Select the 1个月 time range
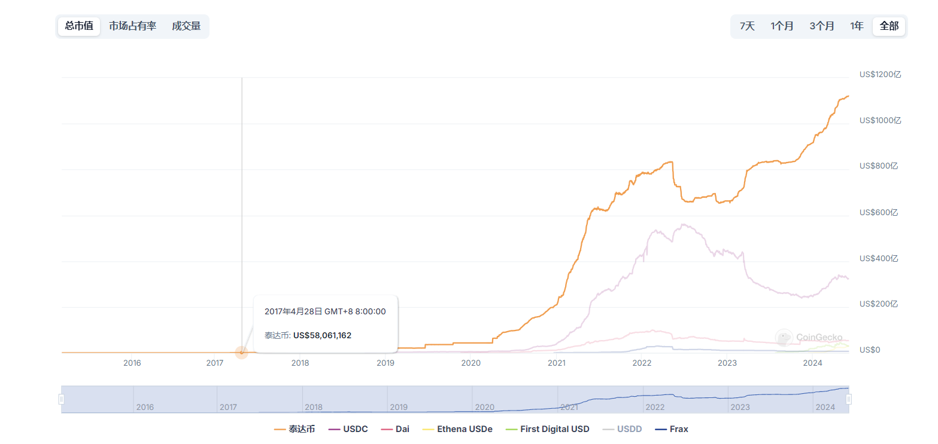Viewport: 938px width, 444px height. (x=782, y=26)
